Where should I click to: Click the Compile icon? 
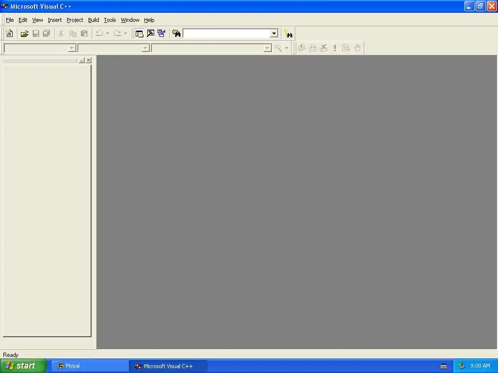click(x=302, y=48)
